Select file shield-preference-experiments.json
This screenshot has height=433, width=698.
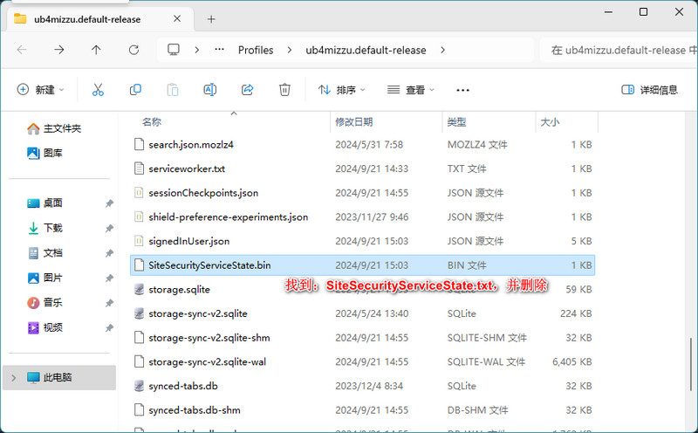pyautogui.click(x=362, y=217)
